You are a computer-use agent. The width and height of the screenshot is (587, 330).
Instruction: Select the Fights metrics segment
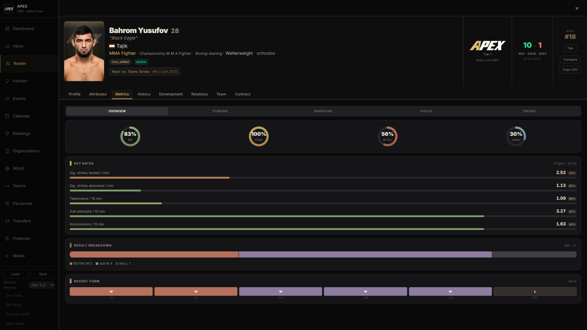pyautogui.click(x=426, y=111)
